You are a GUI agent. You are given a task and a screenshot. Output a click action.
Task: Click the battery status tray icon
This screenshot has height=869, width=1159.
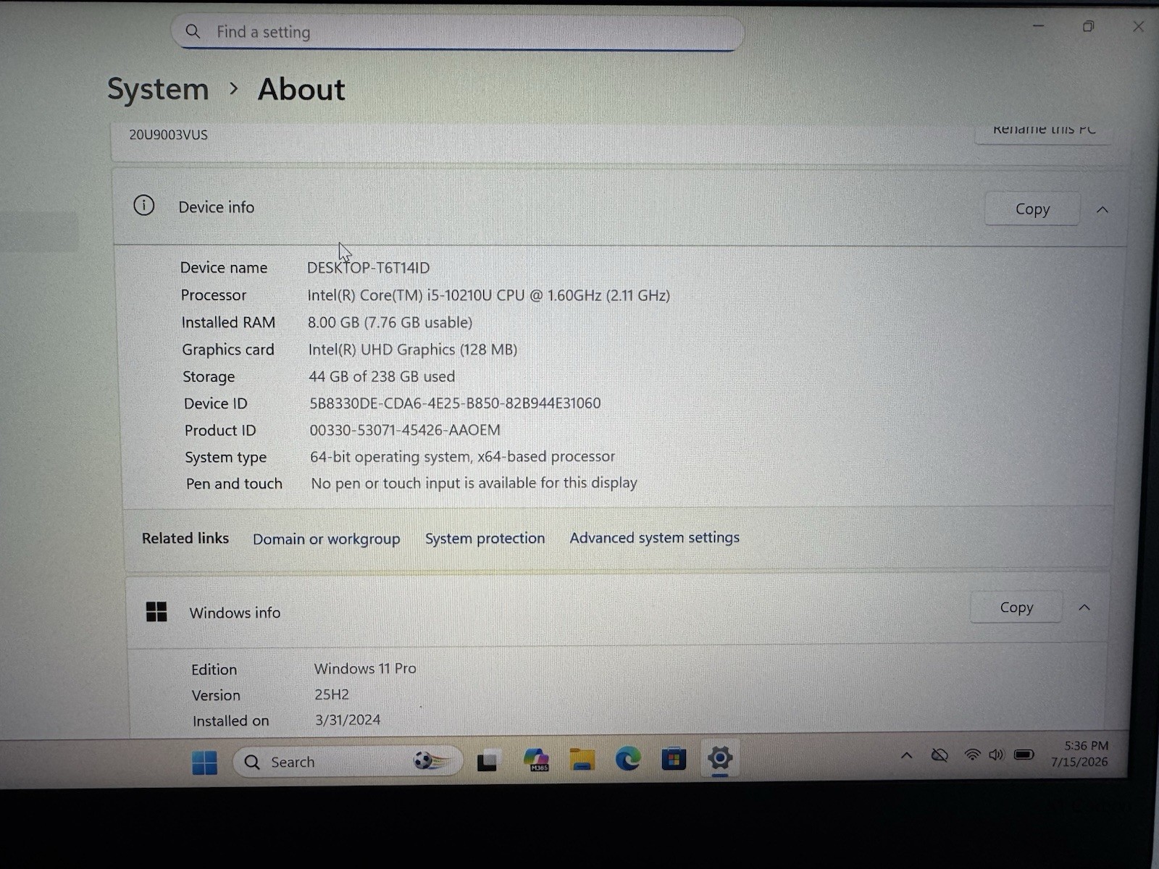click(x=1024, y=755)
